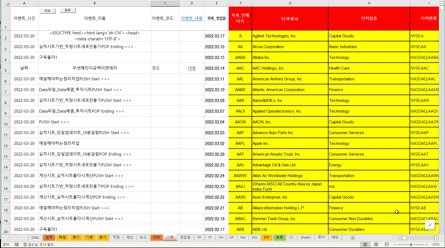The image size is (445, 248).
Task: Click the tab bar split handle dots
Action: pos(394,238)
